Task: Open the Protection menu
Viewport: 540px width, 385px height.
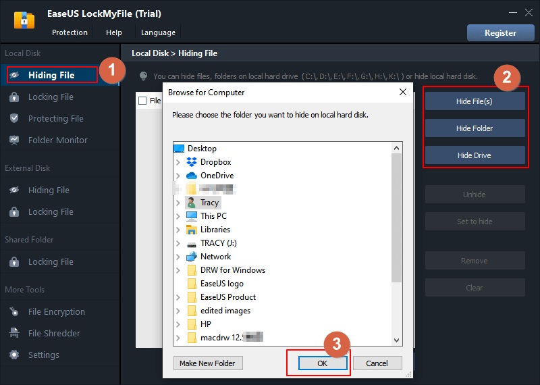Action: point(70,32)
